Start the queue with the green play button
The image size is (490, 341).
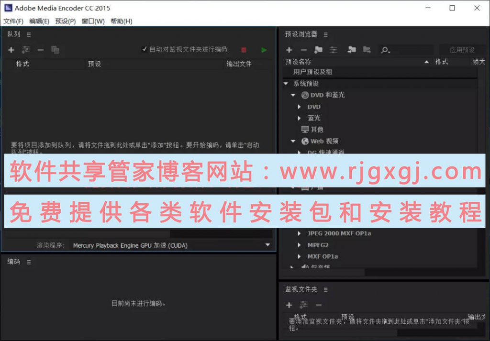(x=264, y=50)
